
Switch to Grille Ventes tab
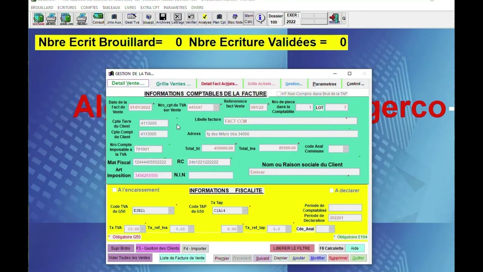[x=173, y=84]
